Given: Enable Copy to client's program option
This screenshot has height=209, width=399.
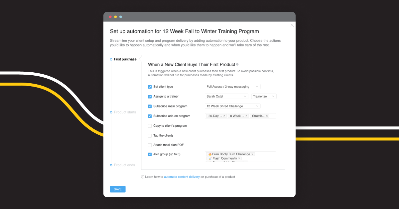Looking at the screenshot, I should [150, 126].
